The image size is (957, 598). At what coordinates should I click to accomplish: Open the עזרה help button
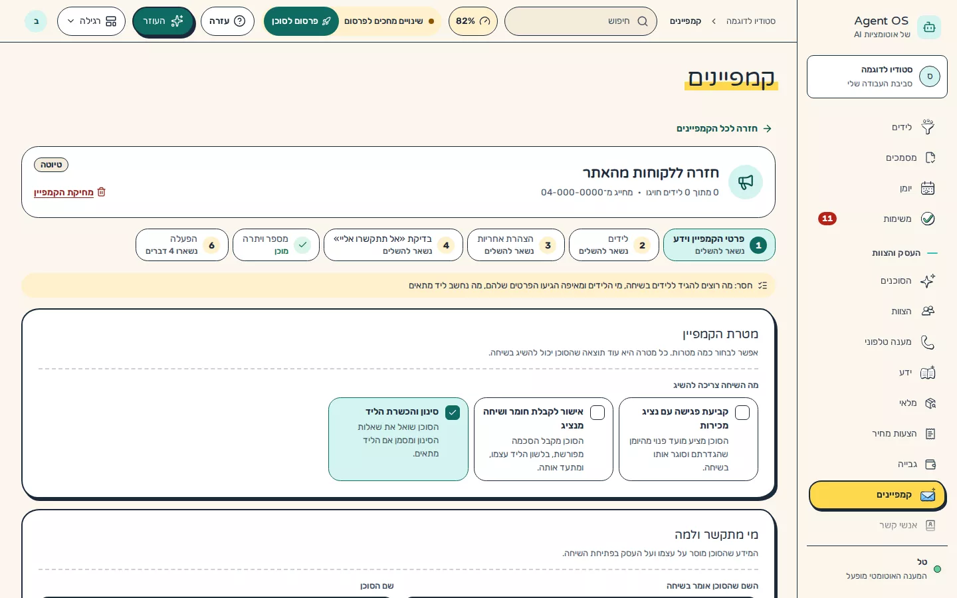(x=227, y=21)
